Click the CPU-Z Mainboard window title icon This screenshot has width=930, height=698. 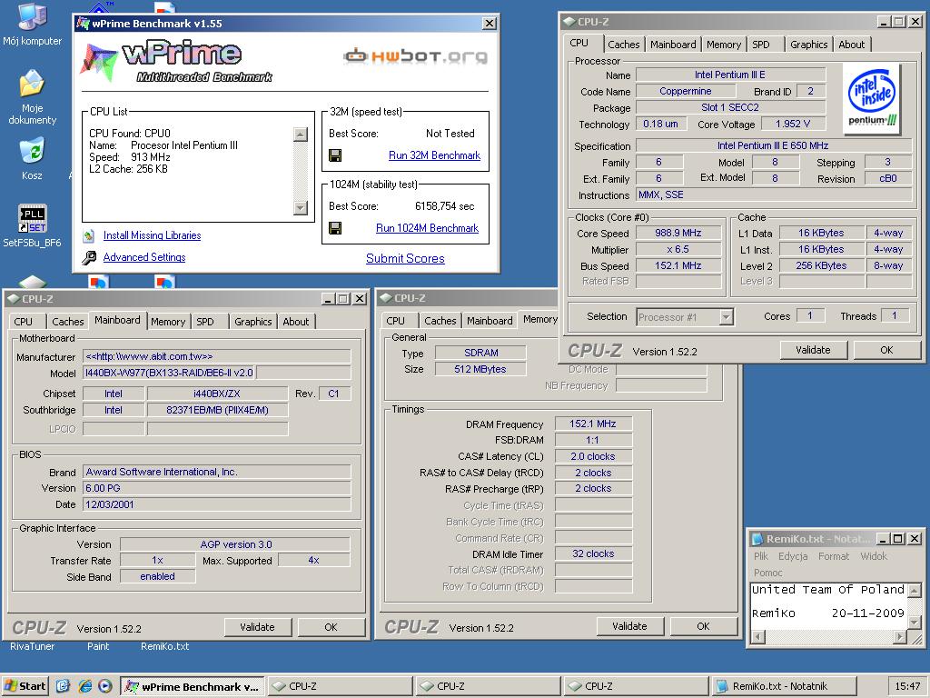[14, 298]
